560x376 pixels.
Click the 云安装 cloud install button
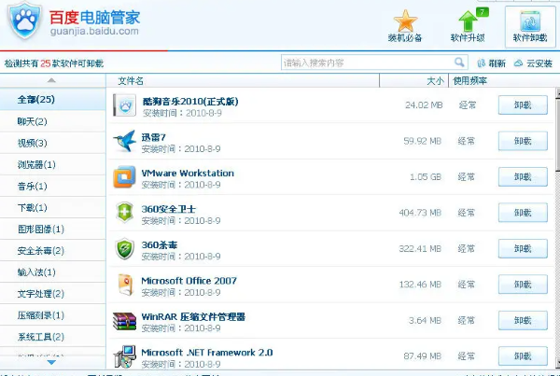coord(533,63)
